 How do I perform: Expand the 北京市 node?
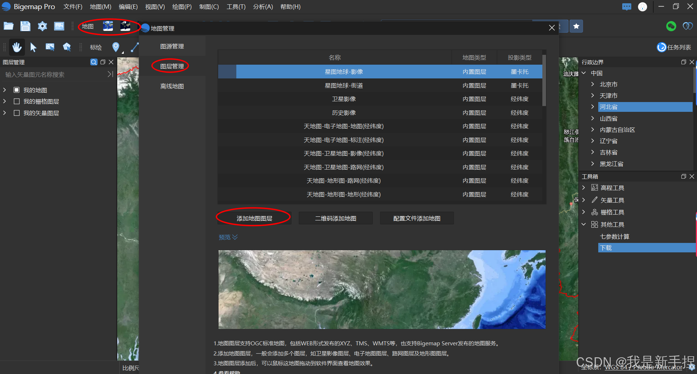coord(592,84)
